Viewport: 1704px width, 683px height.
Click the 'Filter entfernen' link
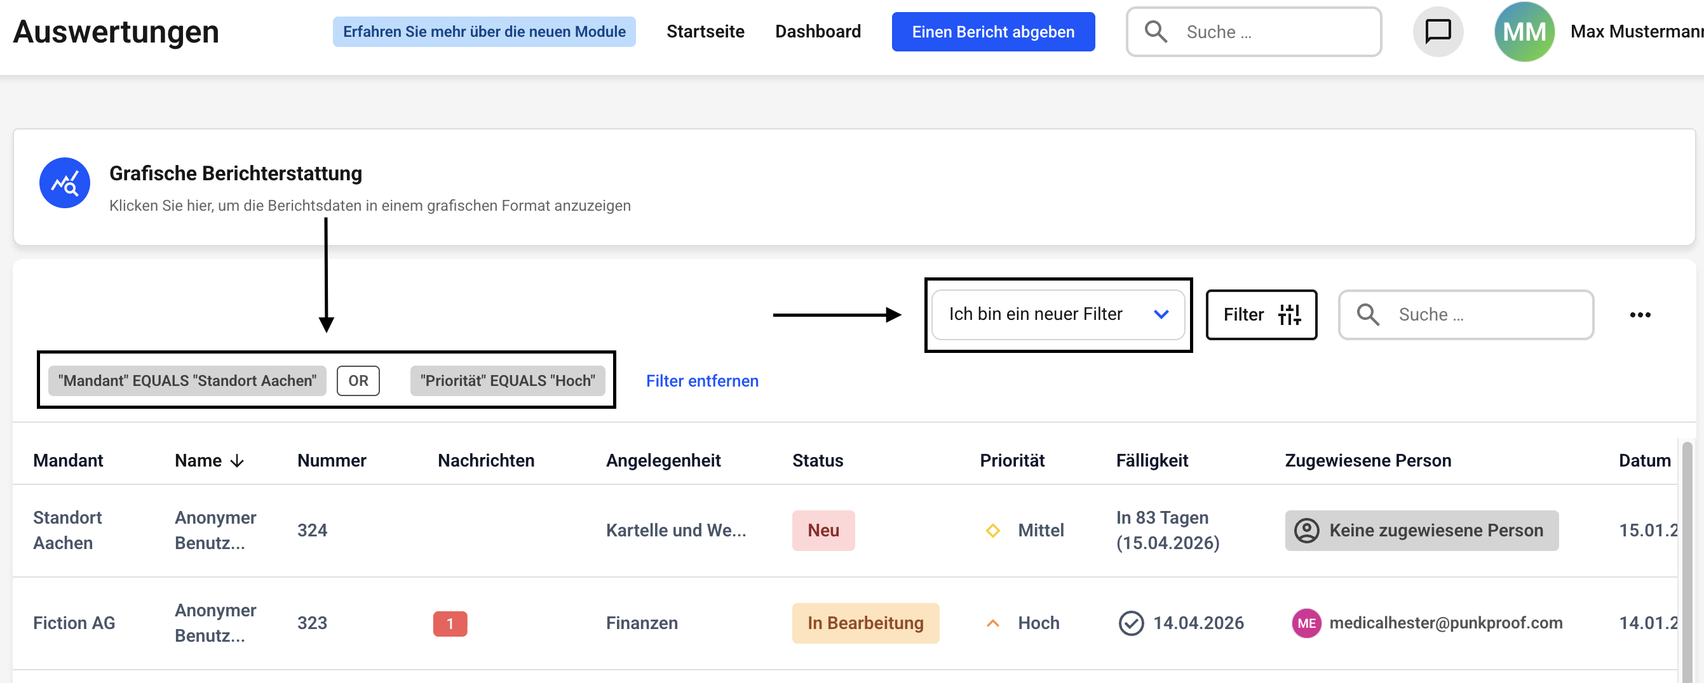702,381
